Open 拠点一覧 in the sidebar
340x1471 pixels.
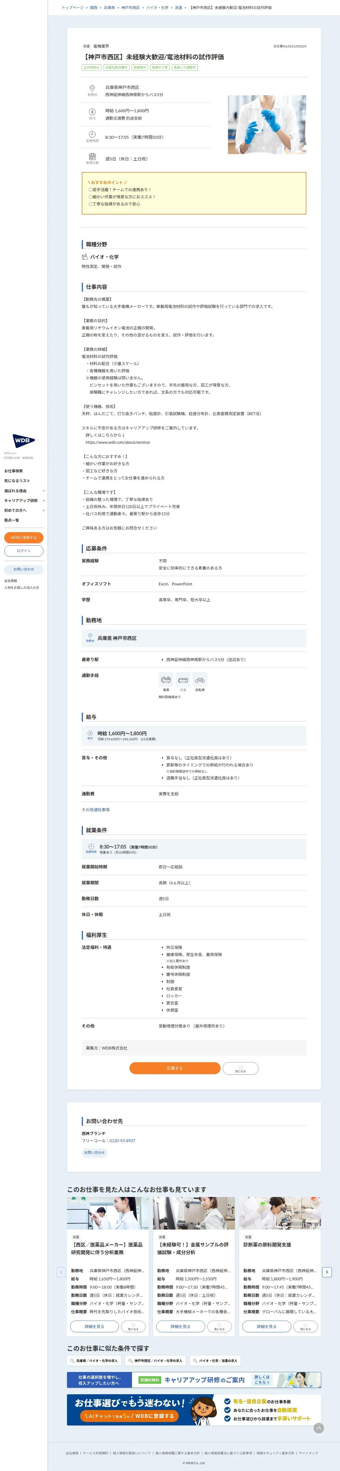coord(11,520)
